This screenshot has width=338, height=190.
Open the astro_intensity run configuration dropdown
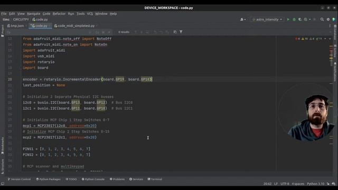[x=267, y=20]
